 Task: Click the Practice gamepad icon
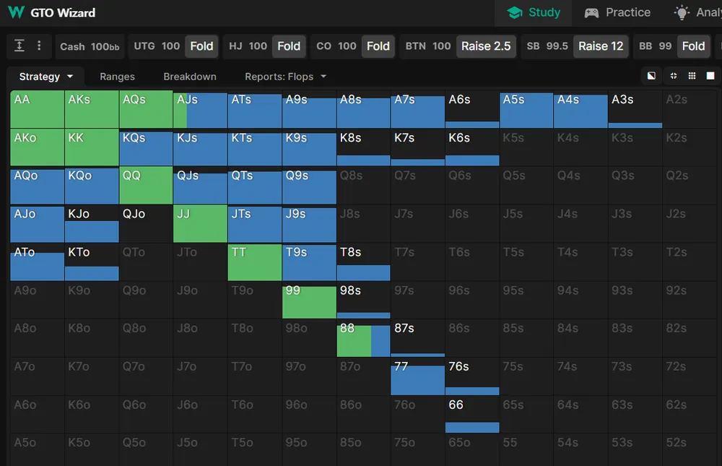(x=591, y=12)
